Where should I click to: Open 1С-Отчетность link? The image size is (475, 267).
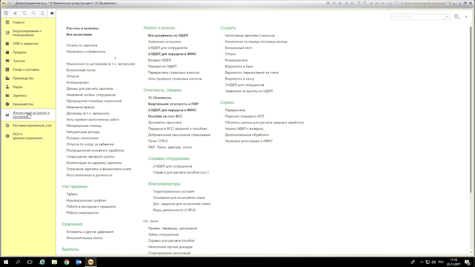160,98
